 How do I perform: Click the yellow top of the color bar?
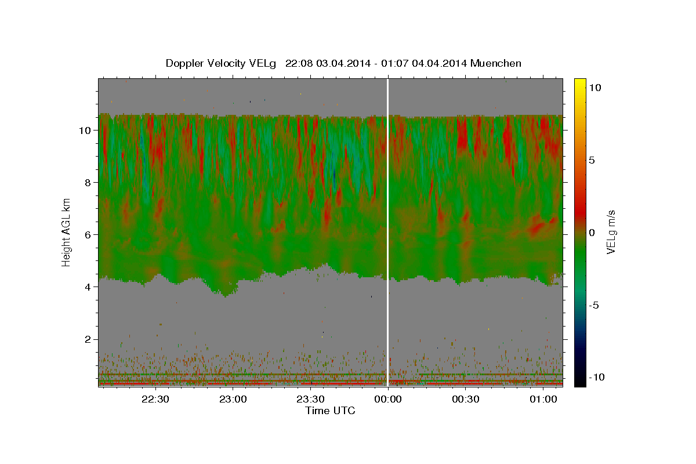579,84
